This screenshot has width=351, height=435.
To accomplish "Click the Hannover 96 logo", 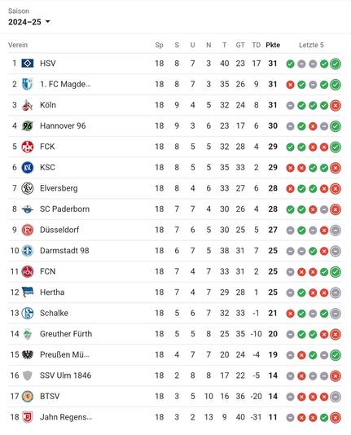I will pyautogui.click(x=28, y=126).
